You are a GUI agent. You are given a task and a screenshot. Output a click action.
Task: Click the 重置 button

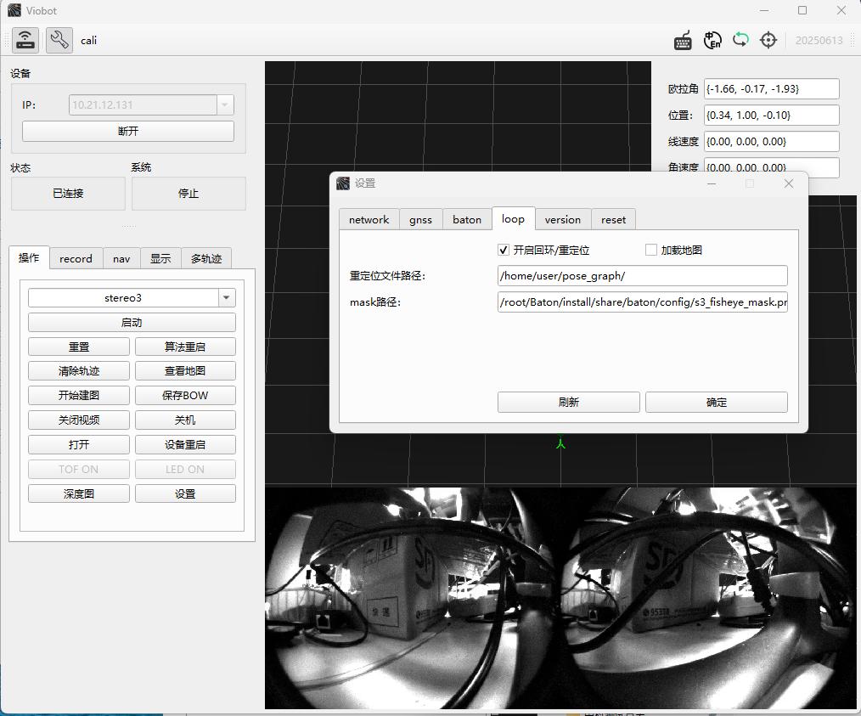(x=79, y=347)
